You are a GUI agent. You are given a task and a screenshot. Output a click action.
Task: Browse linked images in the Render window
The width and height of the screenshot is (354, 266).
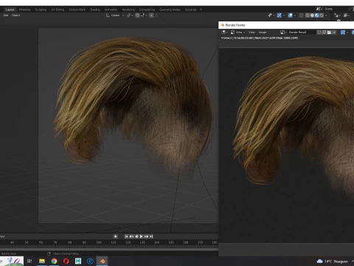click(283, 33)
